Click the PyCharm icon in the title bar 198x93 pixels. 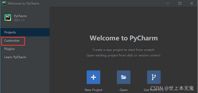click(4, 3)
